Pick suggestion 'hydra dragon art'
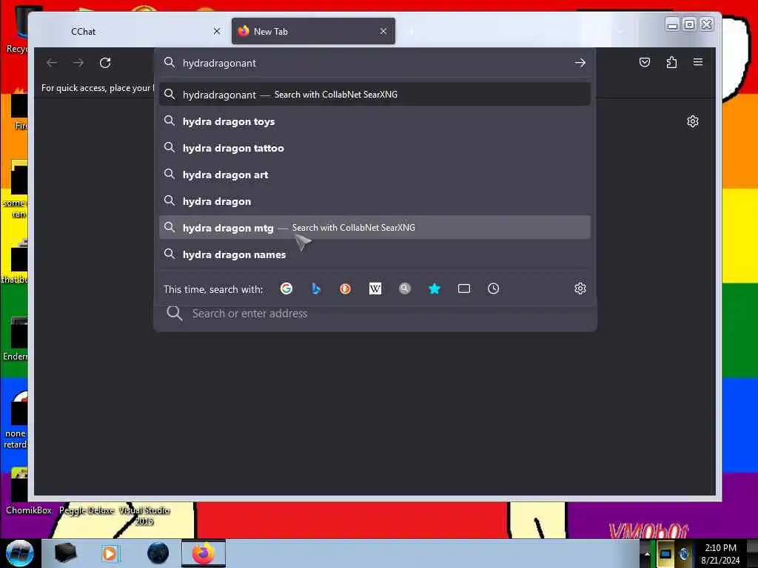 pyautogui.click(x=375, y=175)
